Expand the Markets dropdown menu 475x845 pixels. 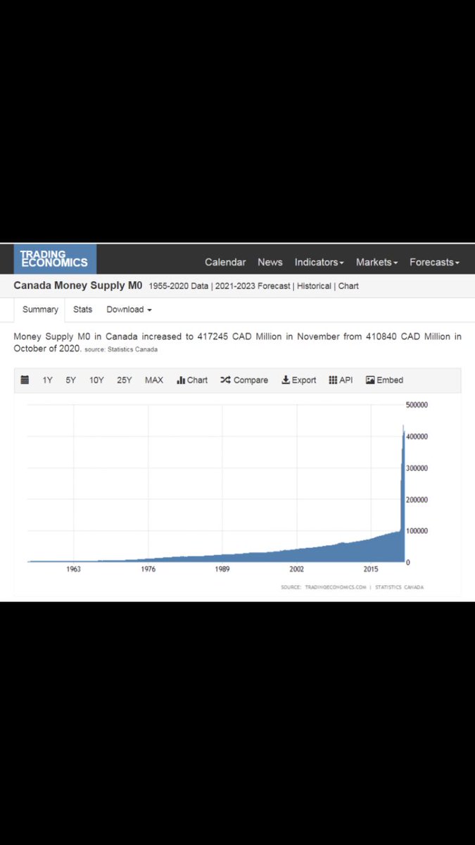(376, 262)
